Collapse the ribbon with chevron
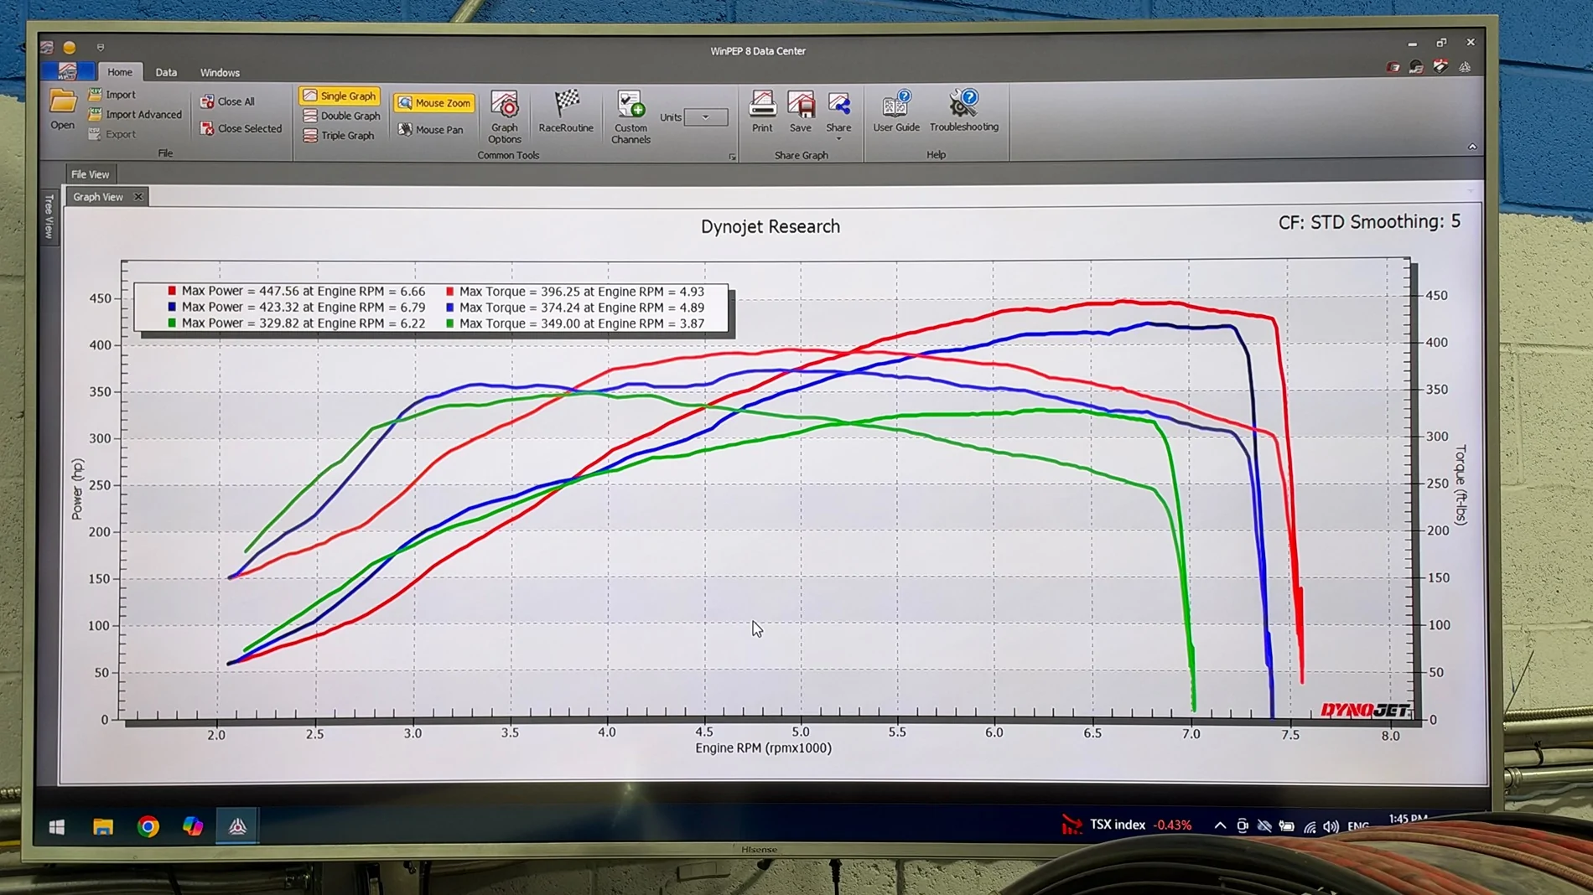Viewport: 1593px width, 895px height. [x=1472, y=147]
